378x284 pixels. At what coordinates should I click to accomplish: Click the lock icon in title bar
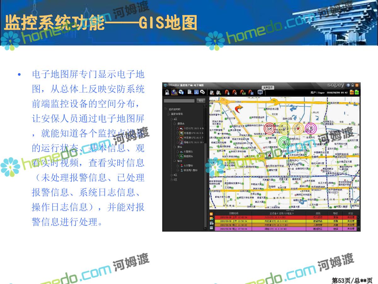point(353,85)
